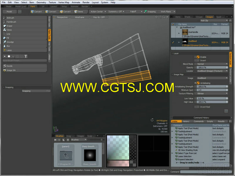Select the hard round brush tip

tap(9, 56)
